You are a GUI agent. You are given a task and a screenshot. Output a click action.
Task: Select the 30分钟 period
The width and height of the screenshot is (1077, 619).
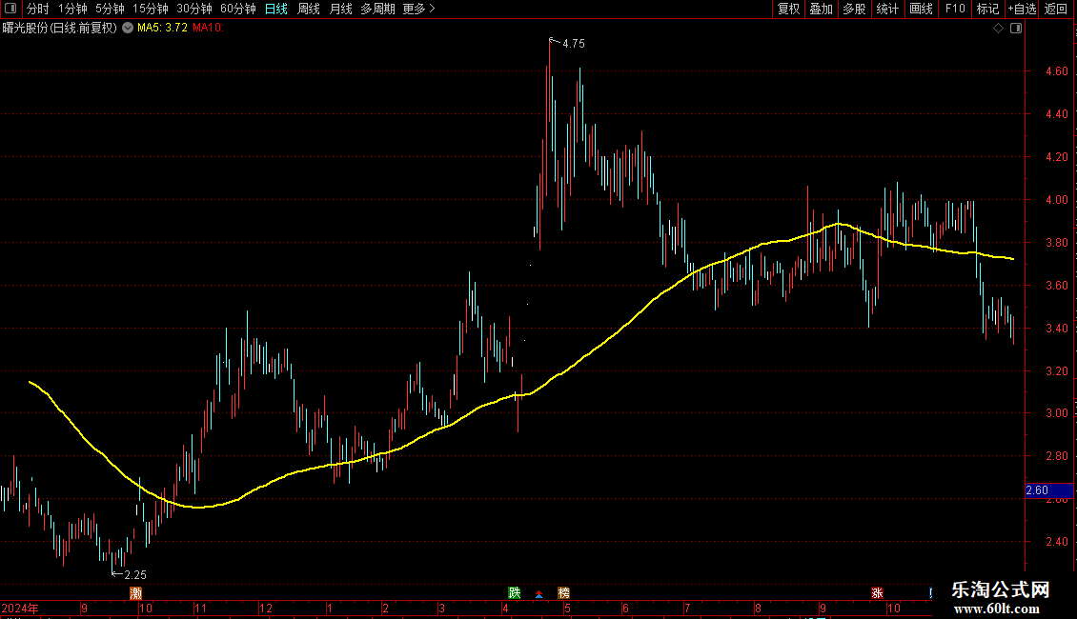click(194, 9)
